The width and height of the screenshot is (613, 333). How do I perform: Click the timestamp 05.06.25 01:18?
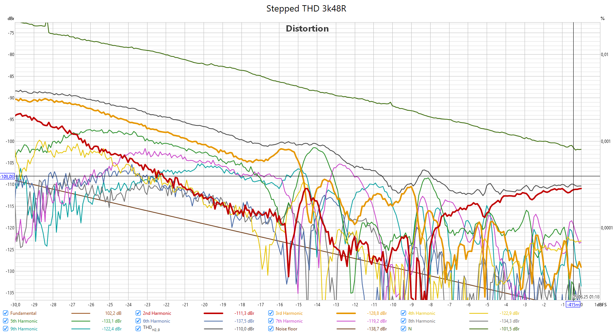click(586, 297)
